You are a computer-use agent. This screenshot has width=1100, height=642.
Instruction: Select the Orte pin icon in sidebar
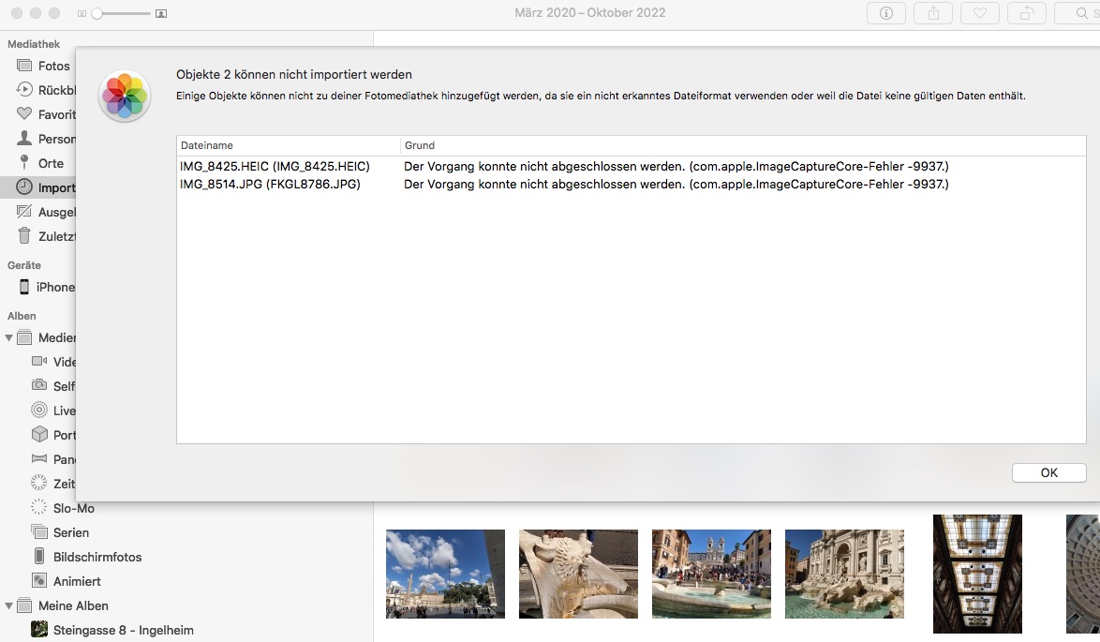24,163
